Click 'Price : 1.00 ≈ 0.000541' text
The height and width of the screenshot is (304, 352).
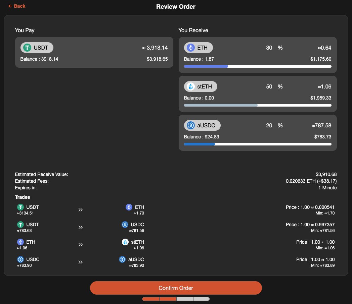310,207
